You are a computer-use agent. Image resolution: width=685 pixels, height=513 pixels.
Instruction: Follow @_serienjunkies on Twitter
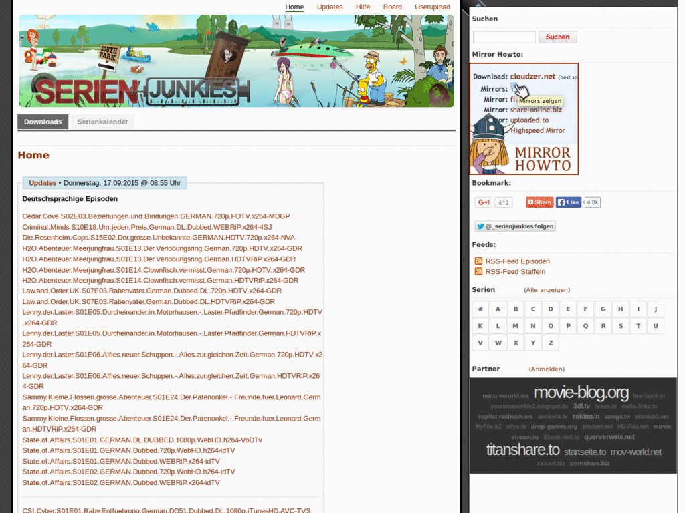(515, 226)
